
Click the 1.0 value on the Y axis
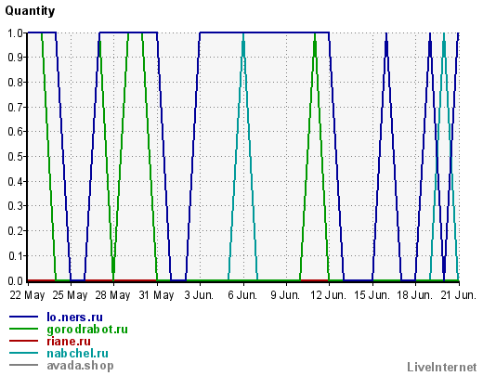pyautogui.click(x=16, y=32)
